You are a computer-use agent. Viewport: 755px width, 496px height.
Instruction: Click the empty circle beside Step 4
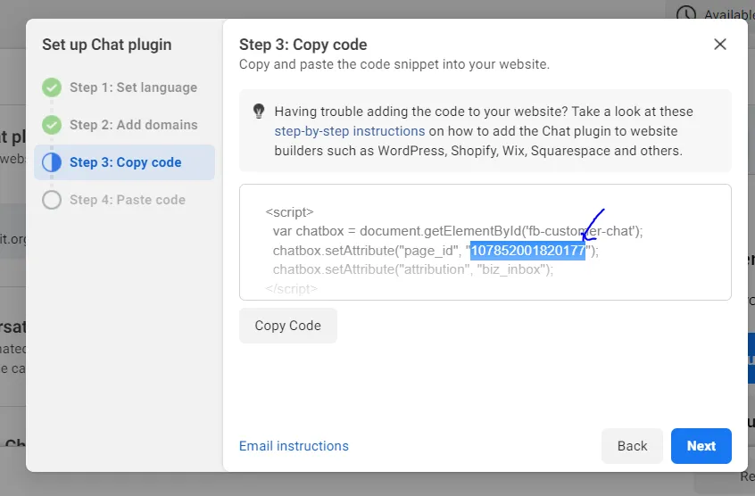click(x=52, y=200)
